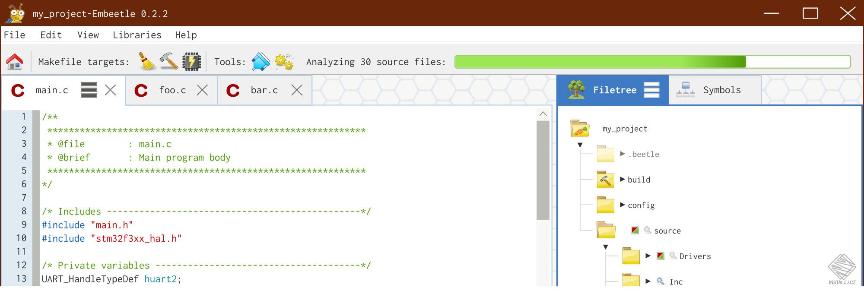
Task: Expand the .beetle folder arrow
Action: coord(622,154)
